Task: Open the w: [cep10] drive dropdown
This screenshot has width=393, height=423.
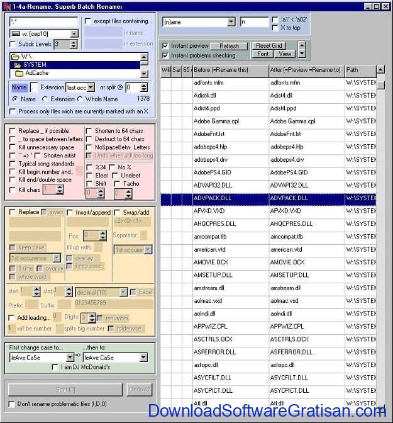Action: (74, 34)
